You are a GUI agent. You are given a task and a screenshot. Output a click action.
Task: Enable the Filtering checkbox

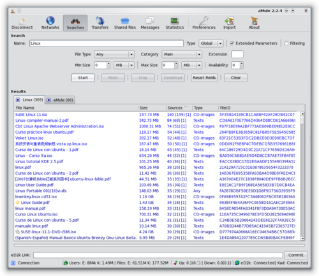click(x=286, y=43)
